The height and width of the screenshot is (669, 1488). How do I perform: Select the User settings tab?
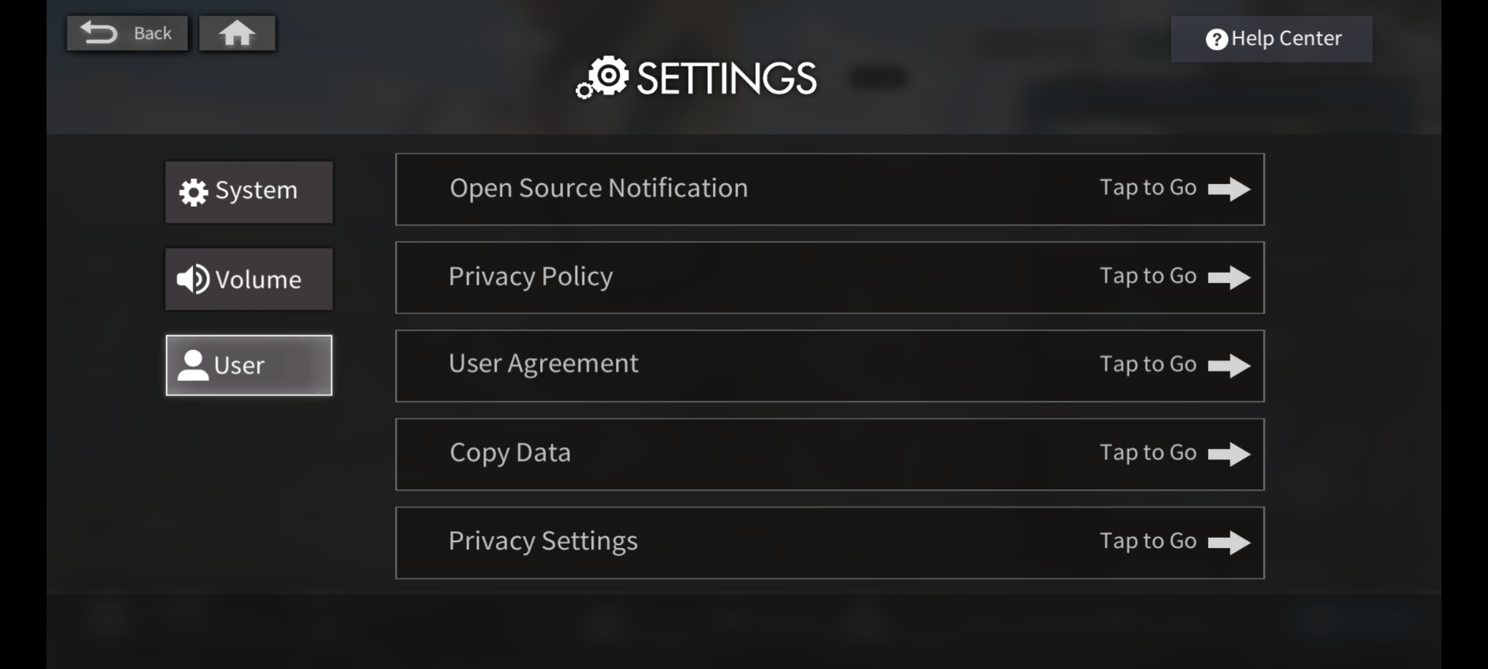pyautogui.click(x=249, y=365)
